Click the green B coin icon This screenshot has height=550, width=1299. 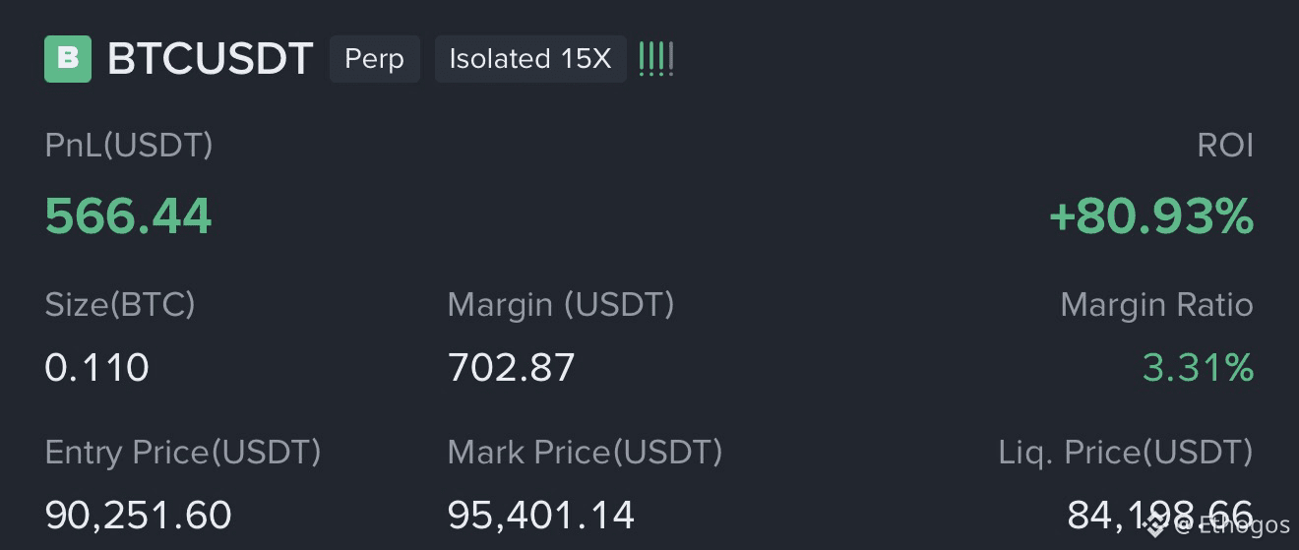click(x=68, y=59)
